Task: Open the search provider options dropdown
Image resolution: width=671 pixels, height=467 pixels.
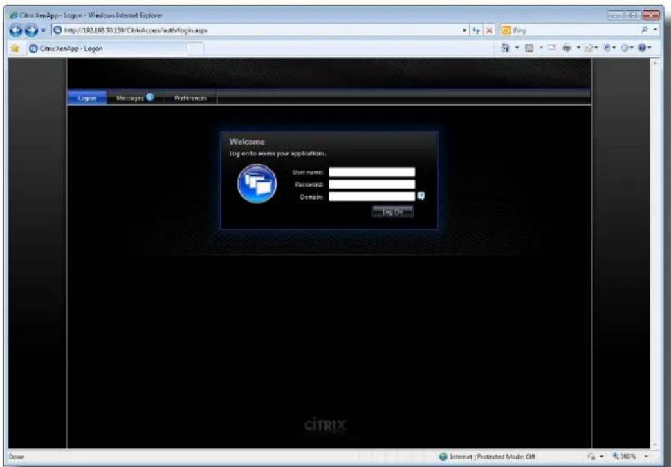Action: [655, 30]
